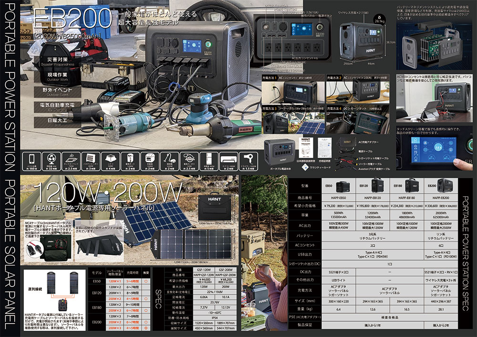Click the HAPP-EB50 product number cell

[338, 197]
